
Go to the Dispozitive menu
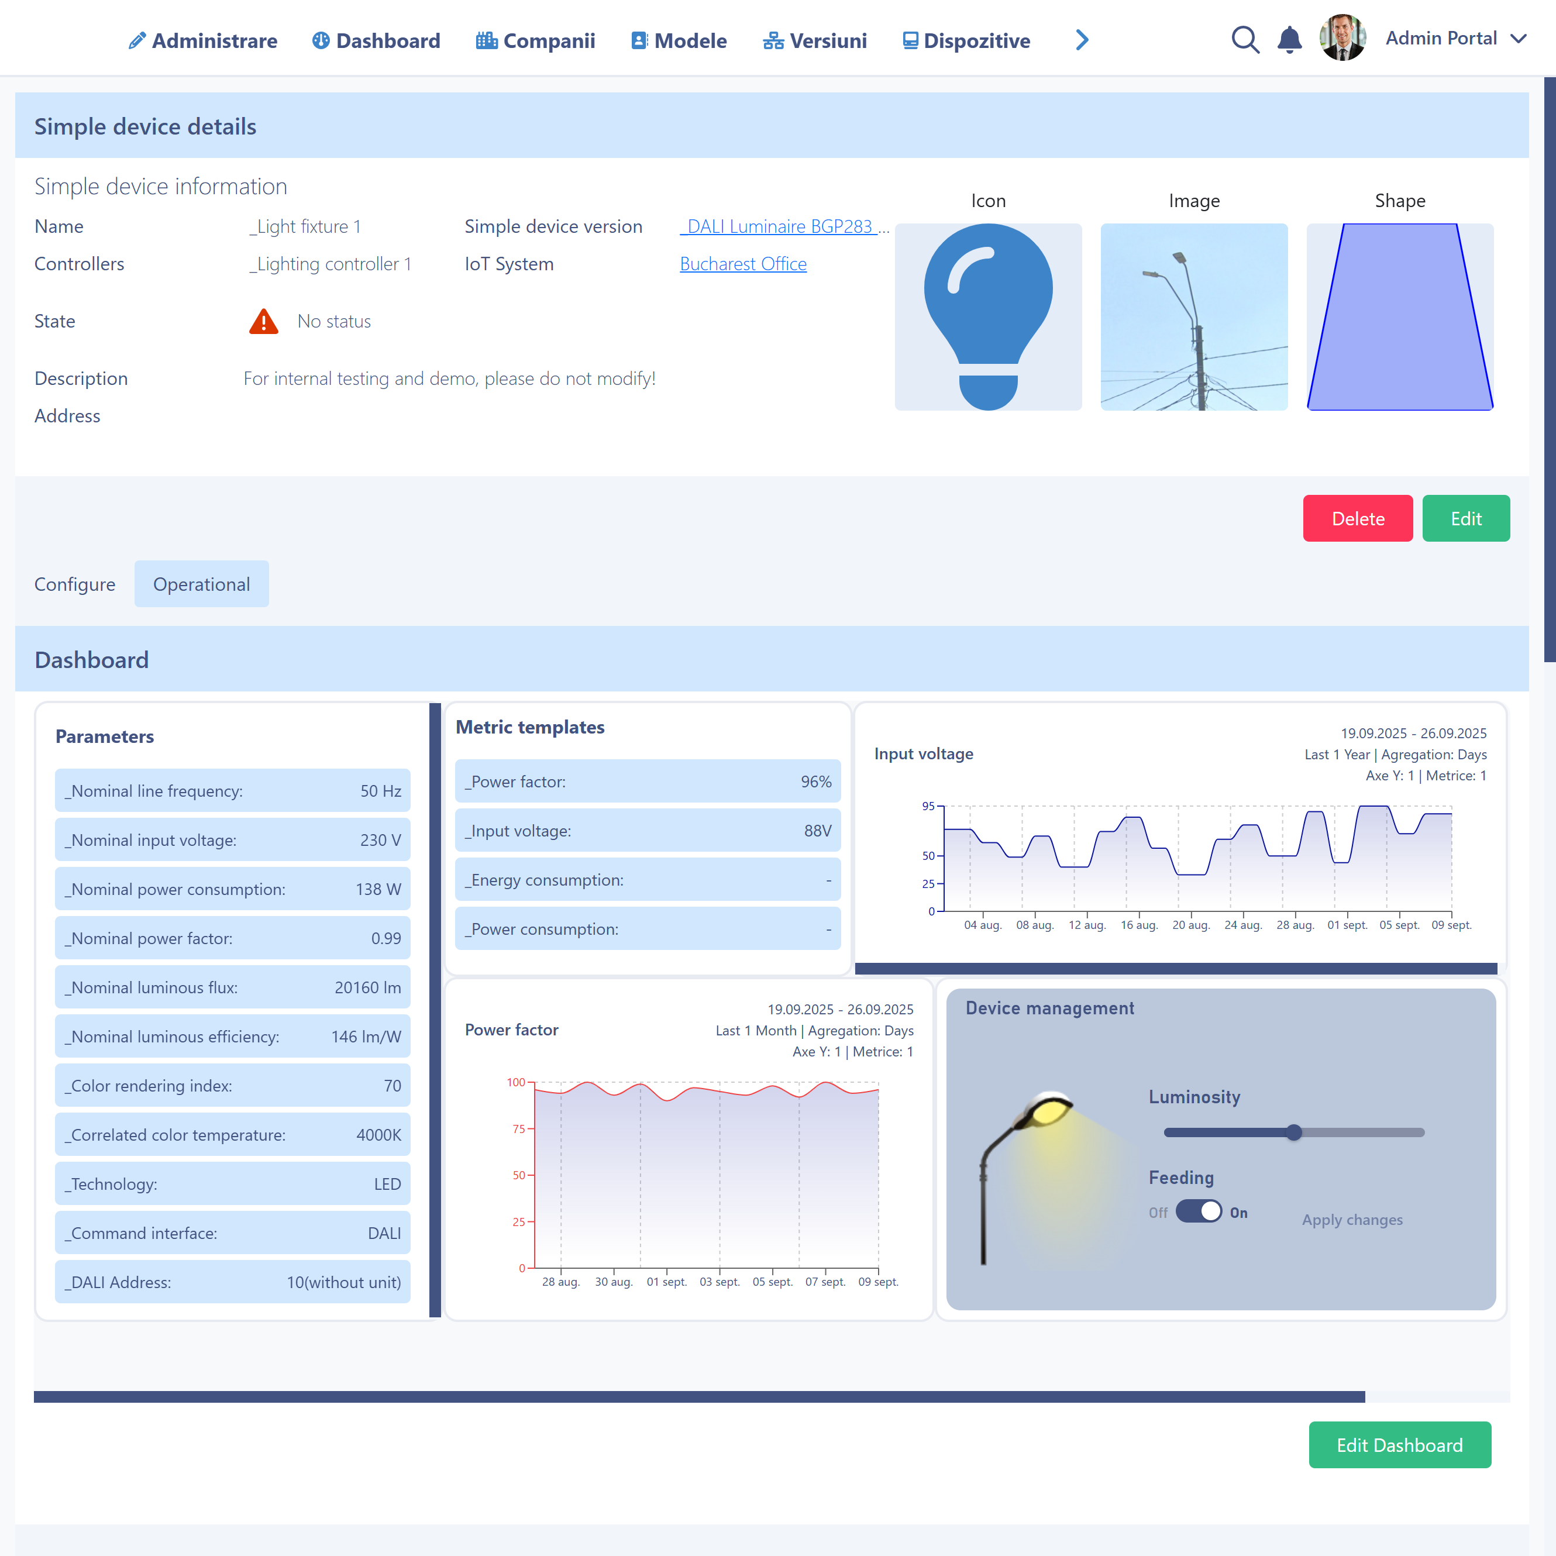point(966,40)
